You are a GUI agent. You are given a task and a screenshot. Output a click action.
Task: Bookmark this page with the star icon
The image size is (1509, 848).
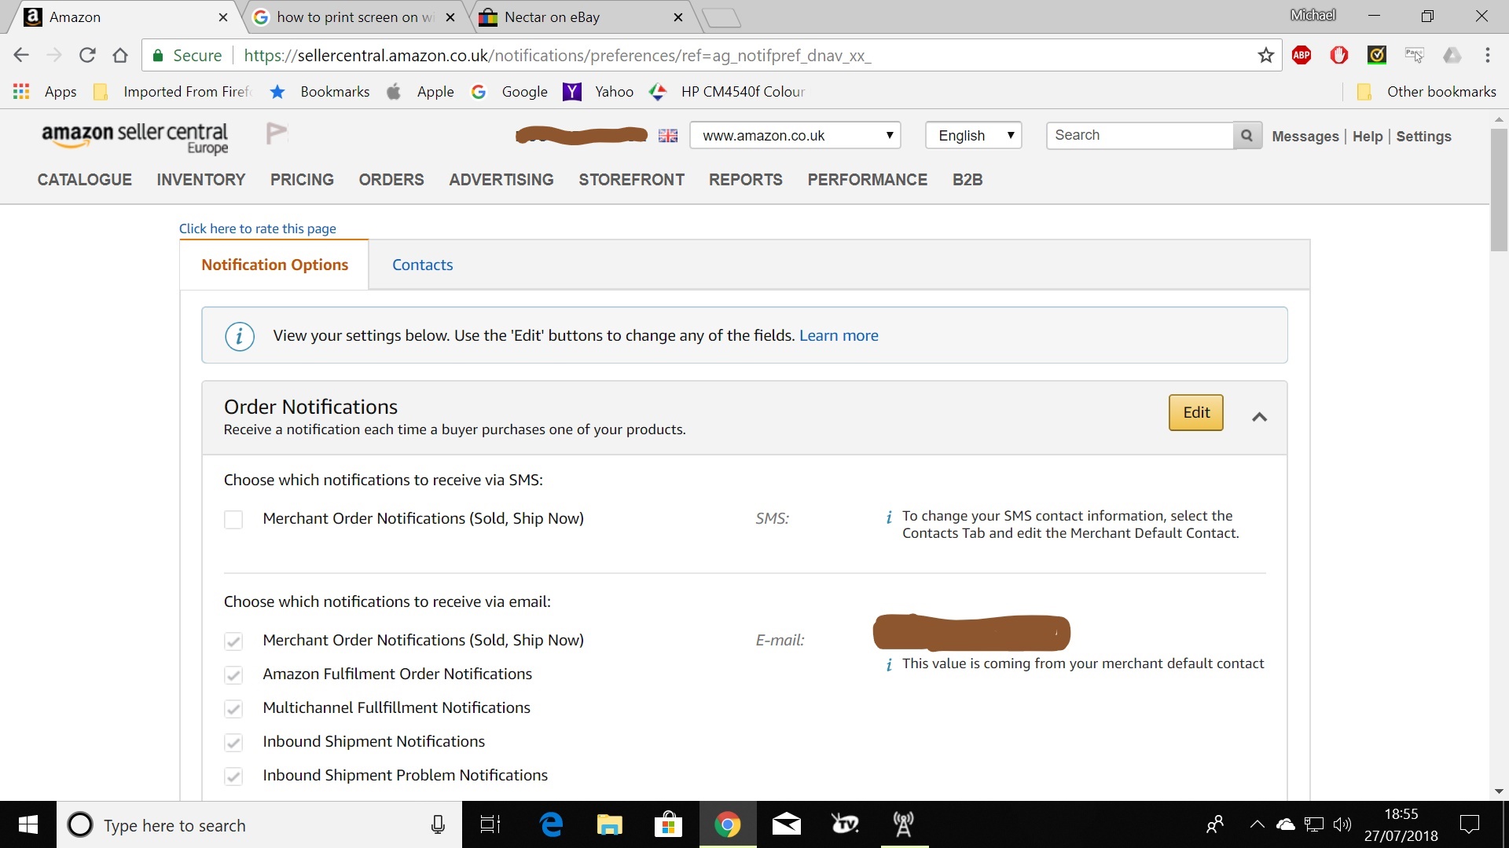(1265, 55)
